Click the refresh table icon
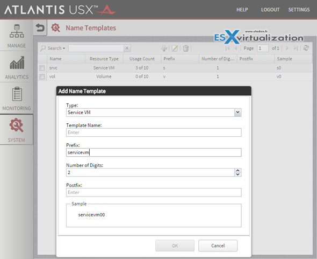The image size is (317, 259). point(306,48)
